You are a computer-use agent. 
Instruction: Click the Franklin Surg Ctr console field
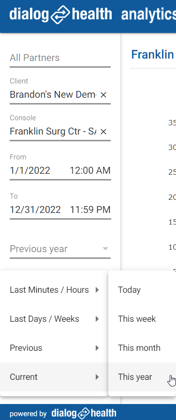click(x=53, y=132)
